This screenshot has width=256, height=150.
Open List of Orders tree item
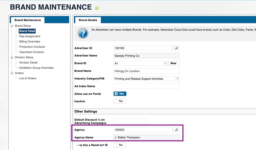point(28,78)
